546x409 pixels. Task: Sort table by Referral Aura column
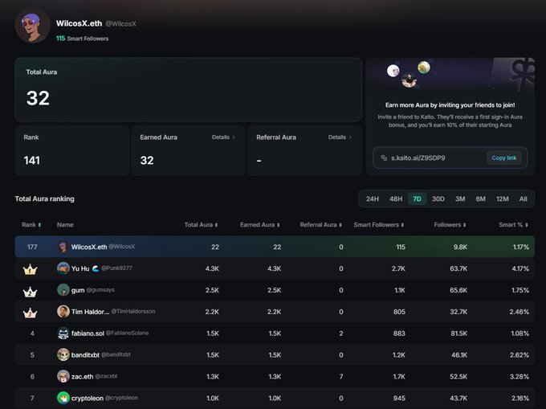tap(320, 225)
